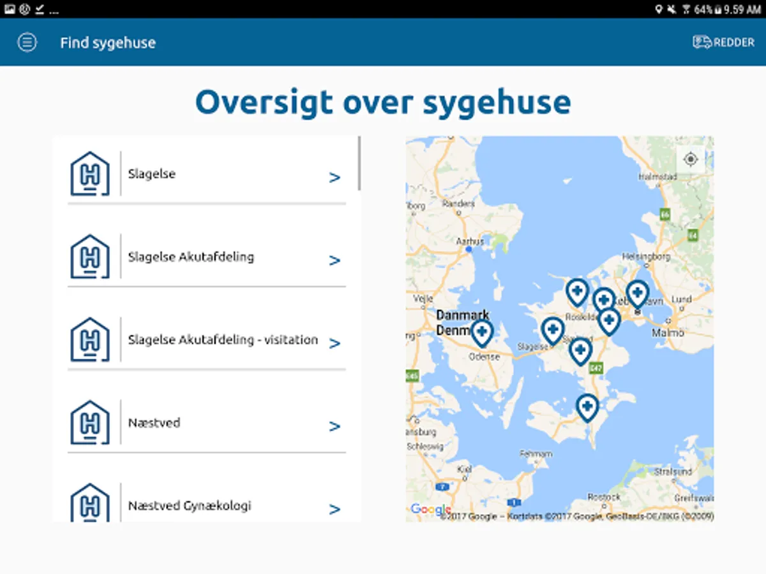Tap the REDDER ambulance button
Image resolution: width=766 pixels, height=574 pixels.
[723, 43]
